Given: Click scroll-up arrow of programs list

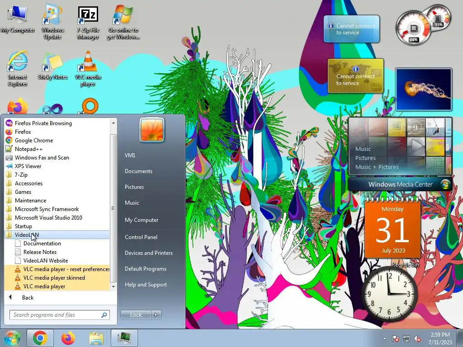Looking at the screenshot, I should point(113,122).
